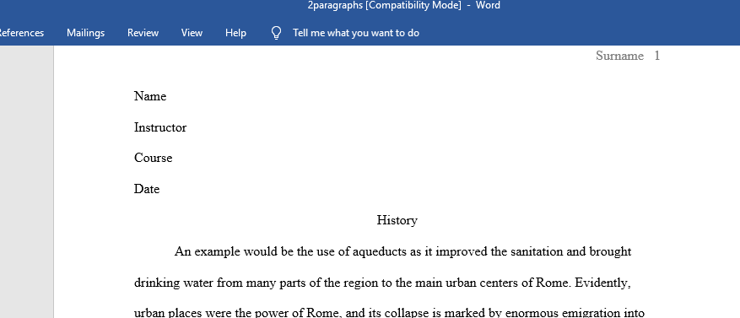Click the Date line in the document
The width and height of the screenshot is (740, 318).
coord(147,189)
